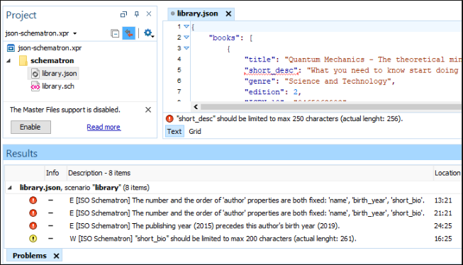Click the Enable button for Master Files
This screenshot has height=265, width=463.
[30, 127]
